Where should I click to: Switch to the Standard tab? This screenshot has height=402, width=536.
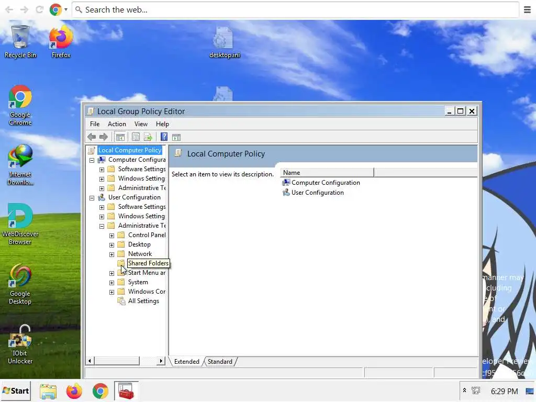click(x=220, y=362)
